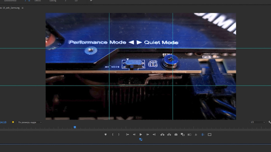Toggle the safe margins frame button
This screenshot has width=271, height=152.
(209, 135)
